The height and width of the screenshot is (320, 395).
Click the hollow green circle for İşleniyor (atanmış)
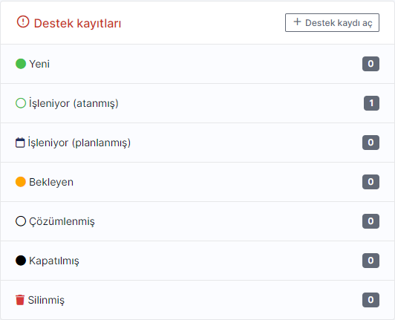21,103
